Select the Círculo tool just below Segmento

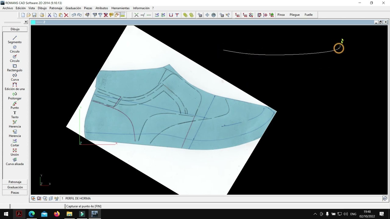[15, 49]
